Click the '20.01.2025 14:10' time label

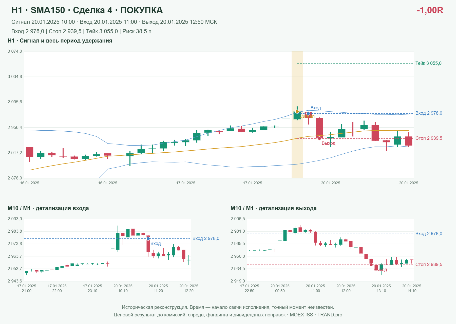[x=412, y=288]
